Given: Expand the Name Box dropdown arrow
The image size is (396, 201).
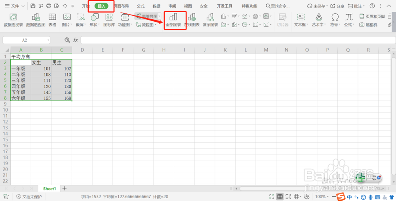Looking at the screenshot, I should coord(48,40).
